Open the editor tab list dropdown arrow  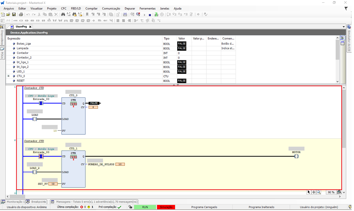click(344, 27)
